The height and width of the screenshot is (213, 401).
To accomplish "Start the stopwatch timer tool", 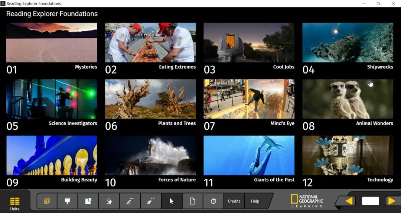I will tap(213, 201).
